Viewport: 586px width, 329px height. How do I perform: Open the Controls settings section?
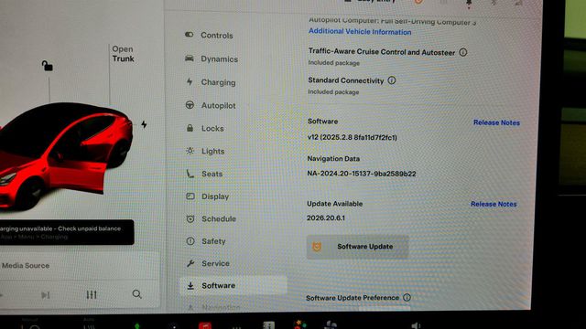(x=209, y=35)
